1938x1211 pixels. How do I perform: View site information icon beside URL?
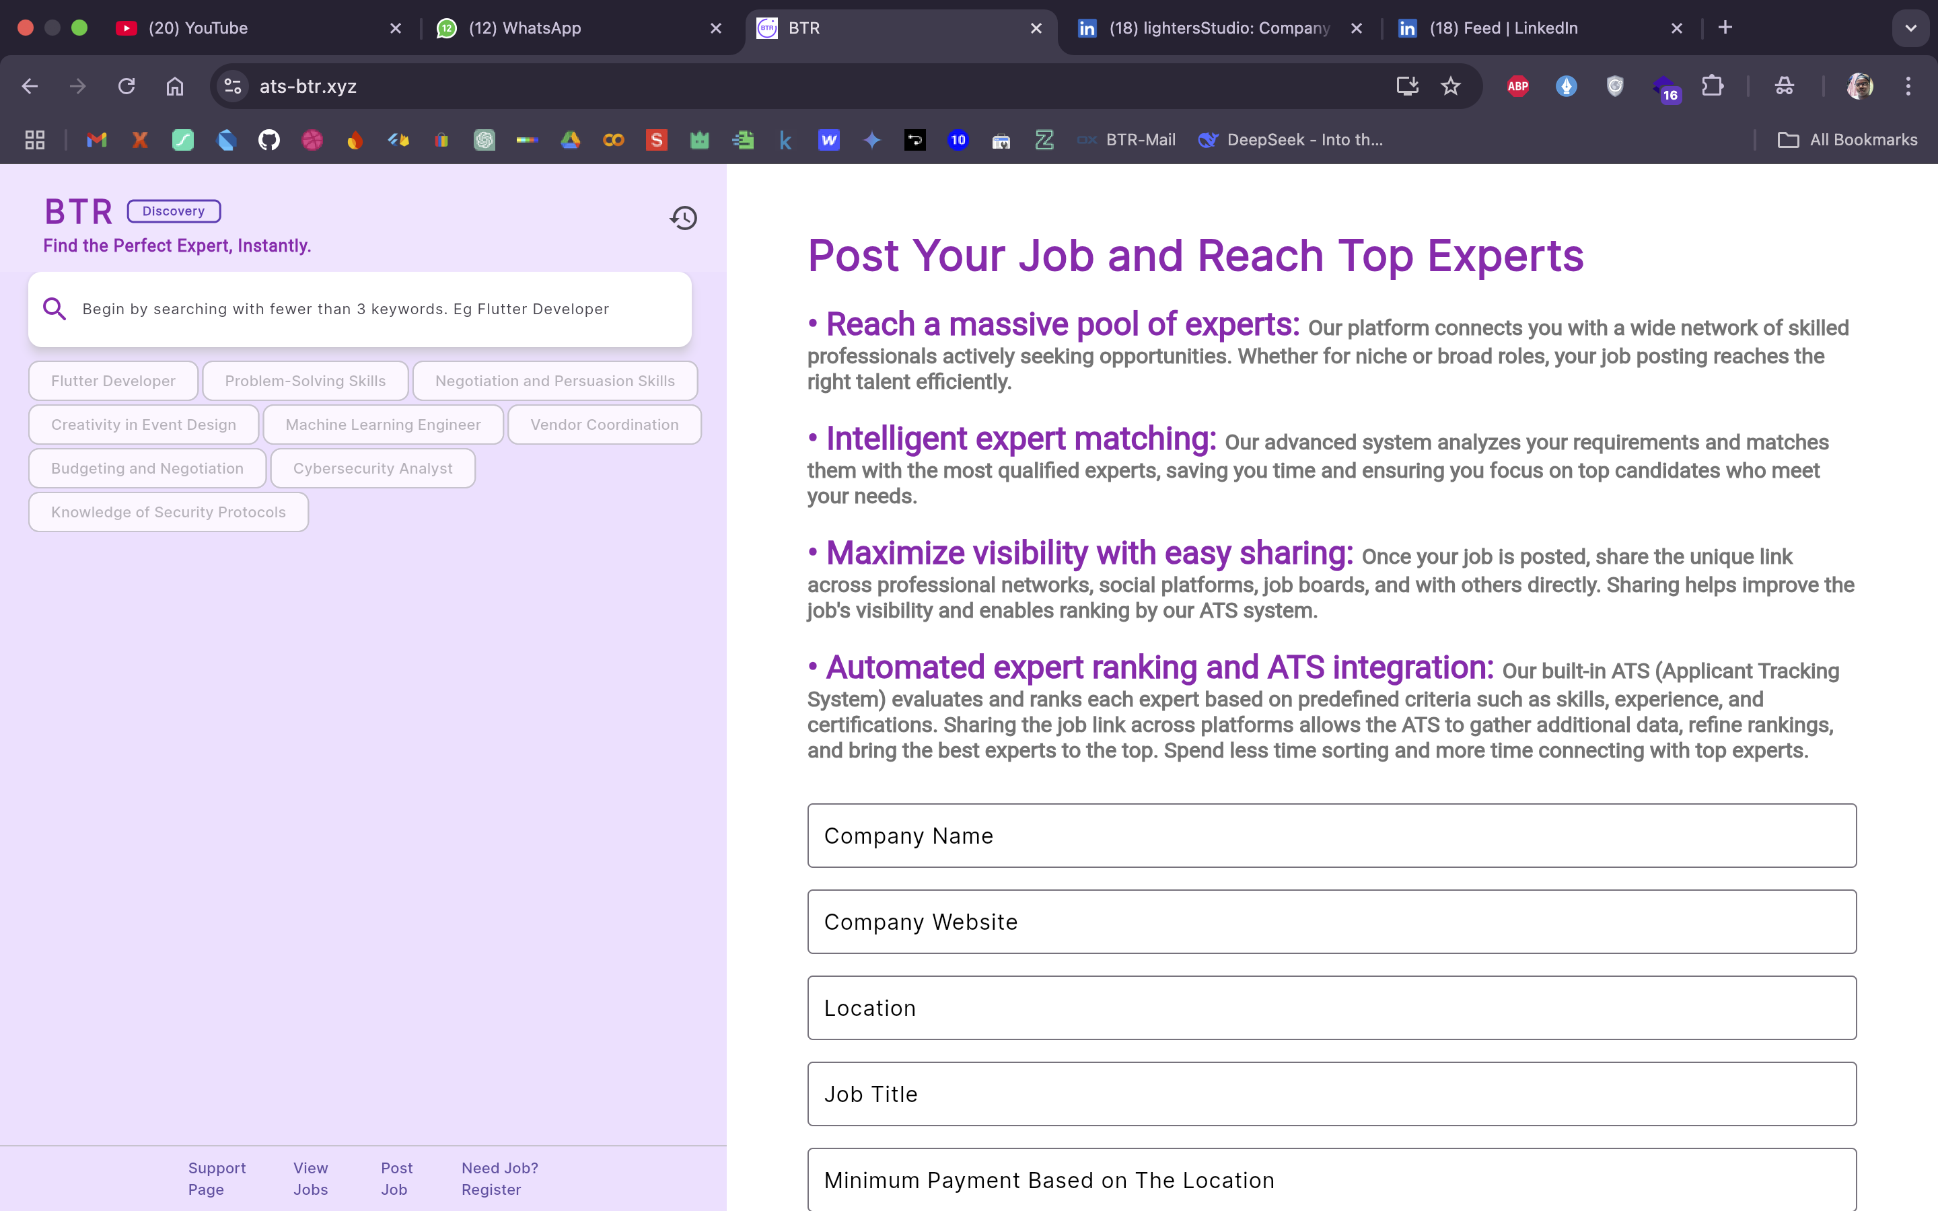[x=232, y=87]
